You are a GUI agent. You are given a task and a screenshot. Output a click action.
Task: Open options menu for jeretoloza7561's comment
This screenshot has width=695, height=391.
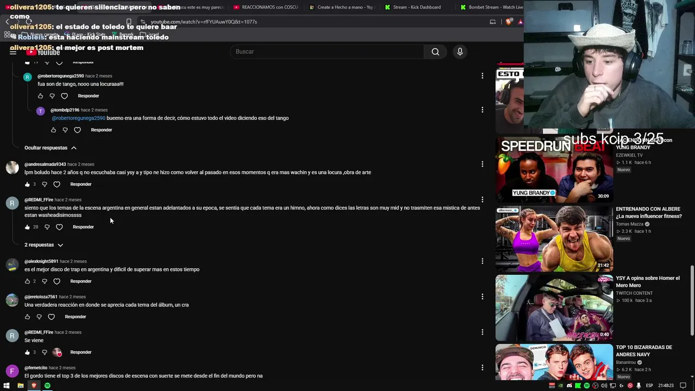tap(482, 297)
